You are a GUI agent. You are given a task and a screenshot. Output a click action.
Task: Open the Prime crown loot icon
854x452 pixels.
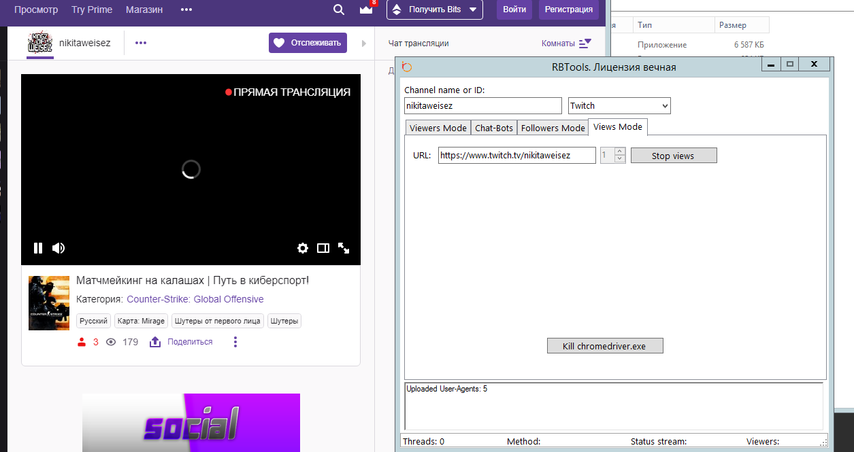click(x=366, y=10)
